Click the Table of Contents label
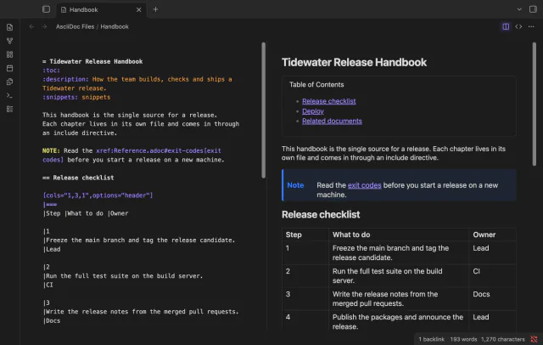This screenshot has width=543, height=345. coord(316,85)
